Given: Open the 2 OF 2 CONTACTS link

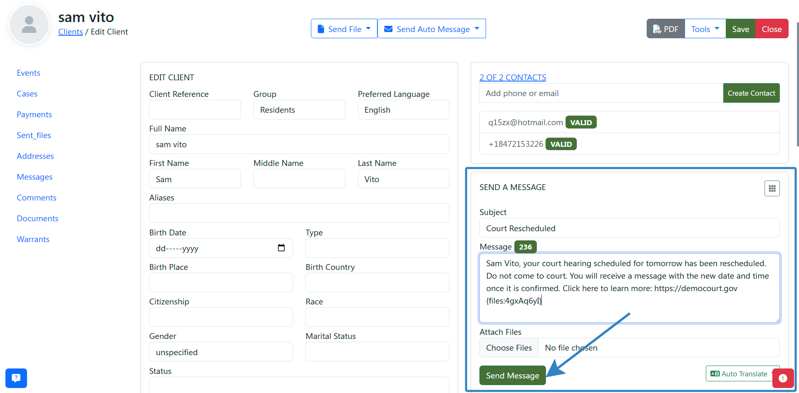Looking at the screenshot, I should coord(513,77).
